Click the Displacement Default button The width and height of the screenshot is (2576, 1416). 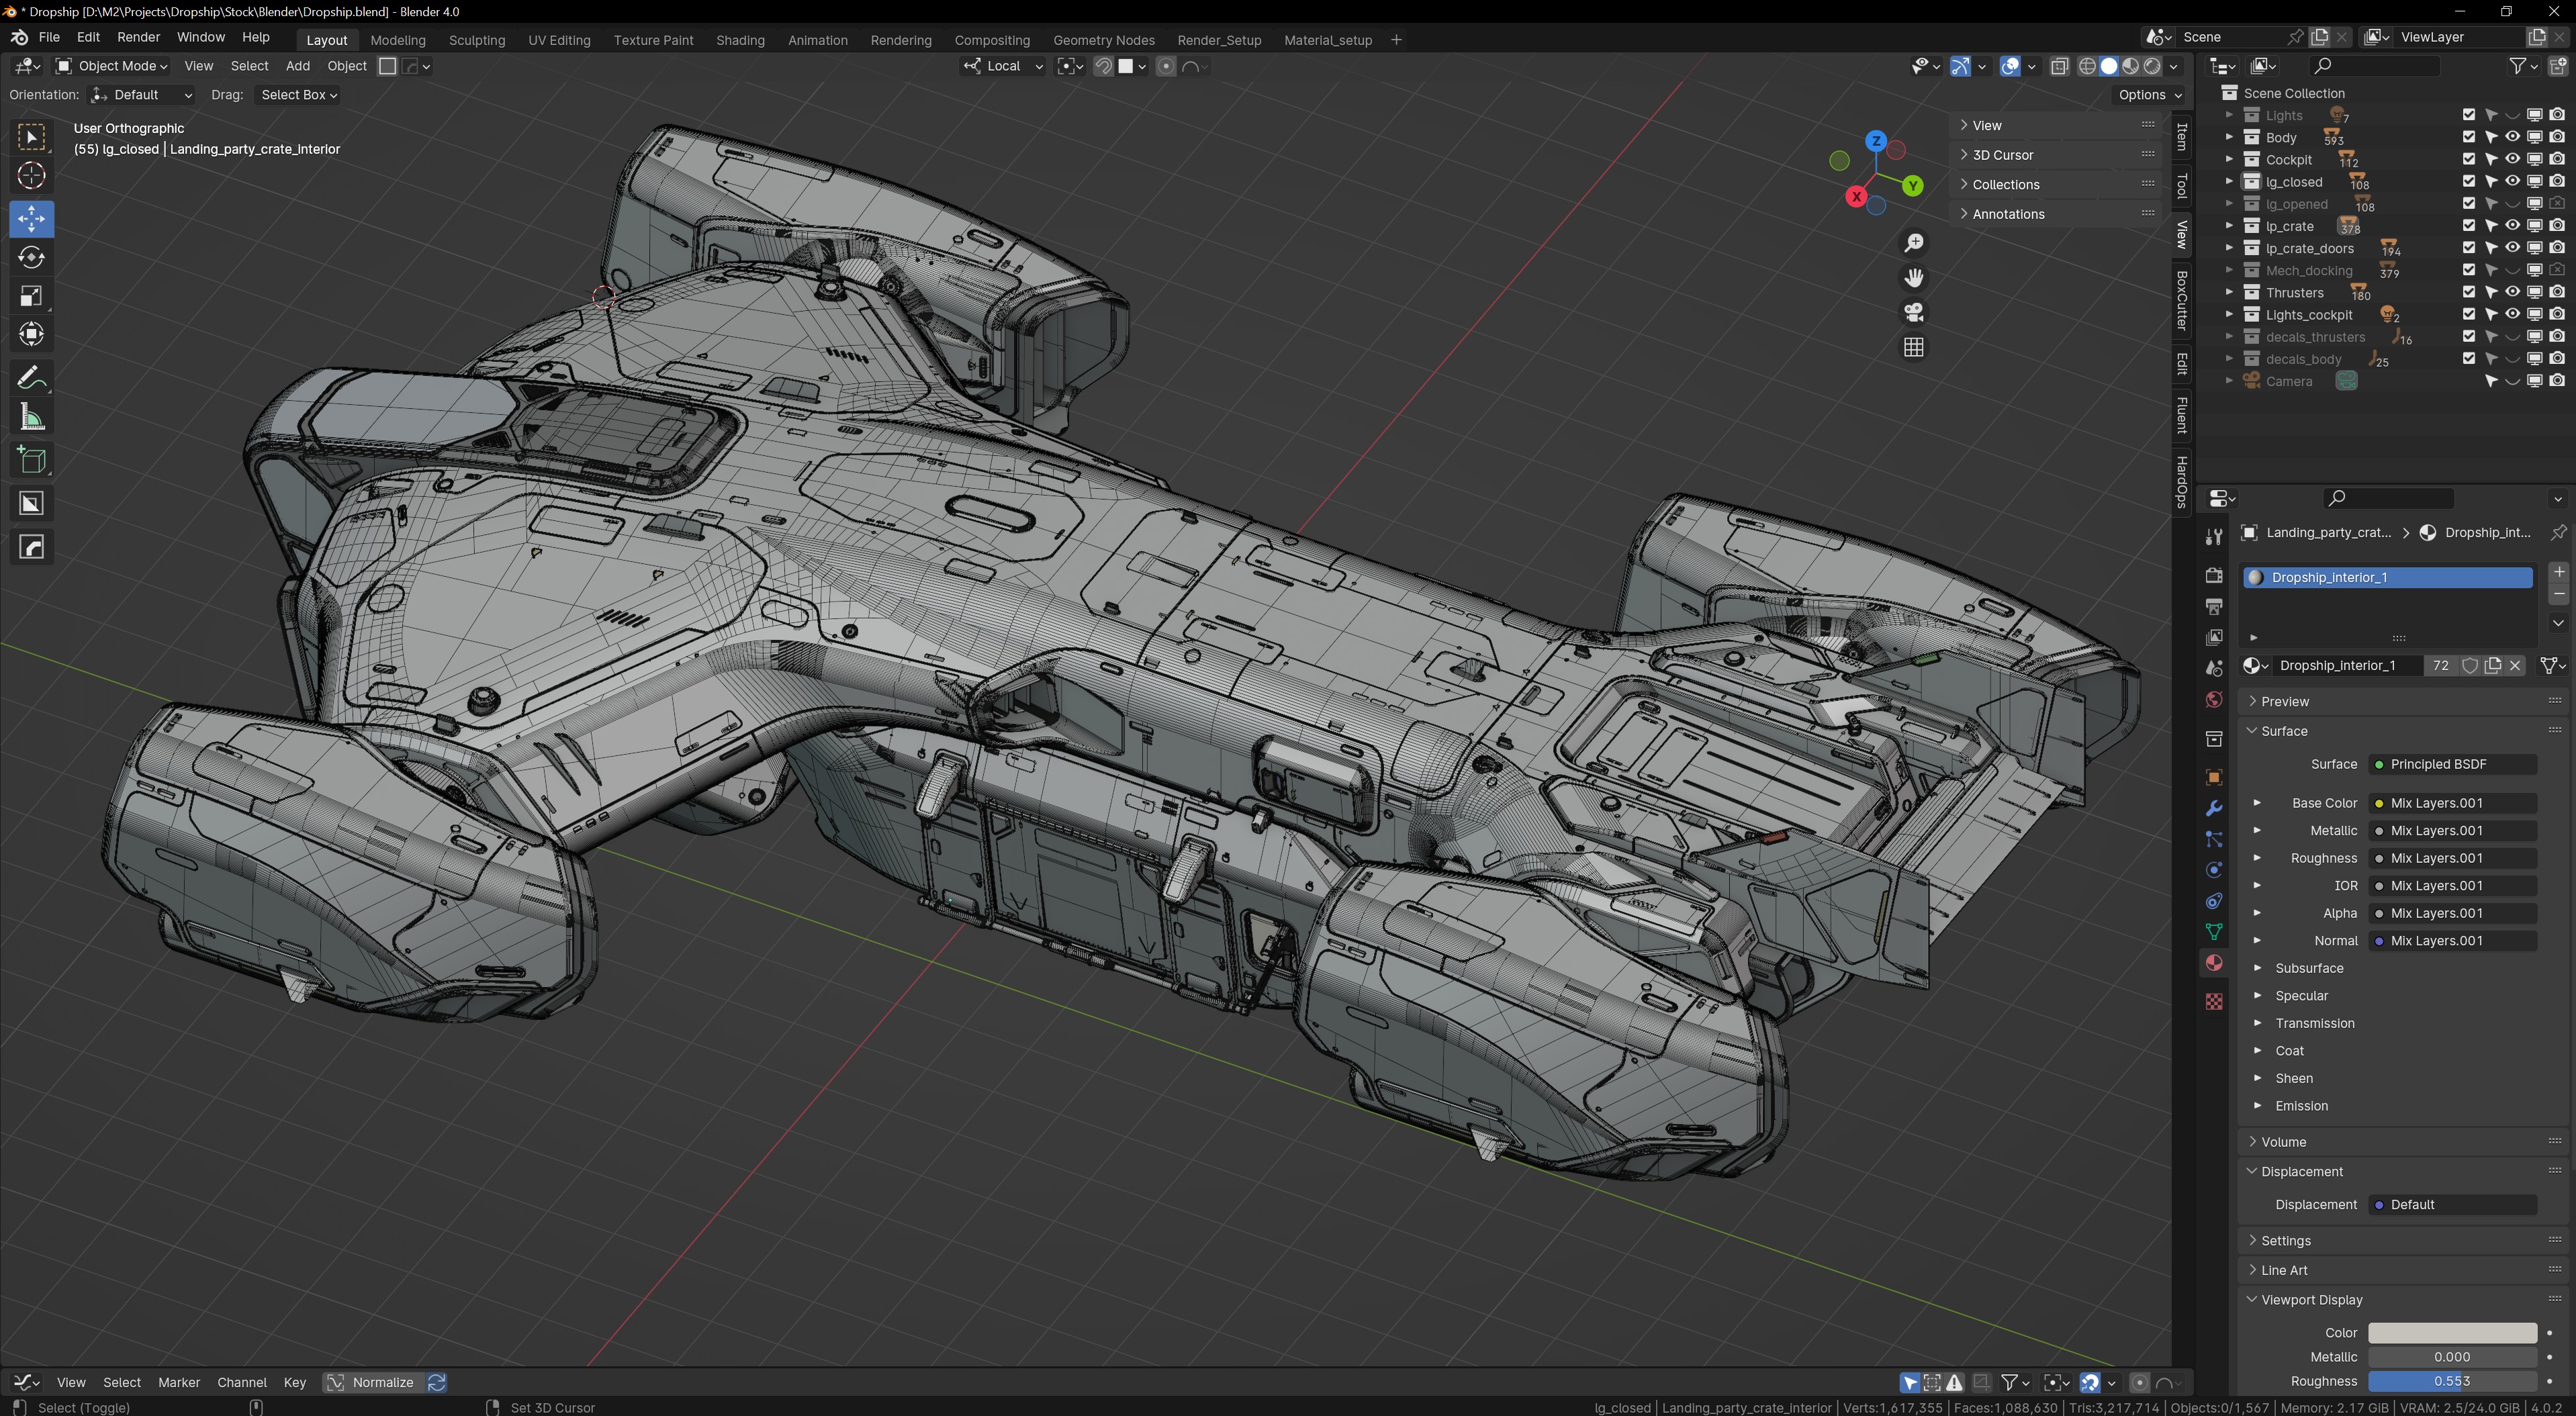2452,1204
